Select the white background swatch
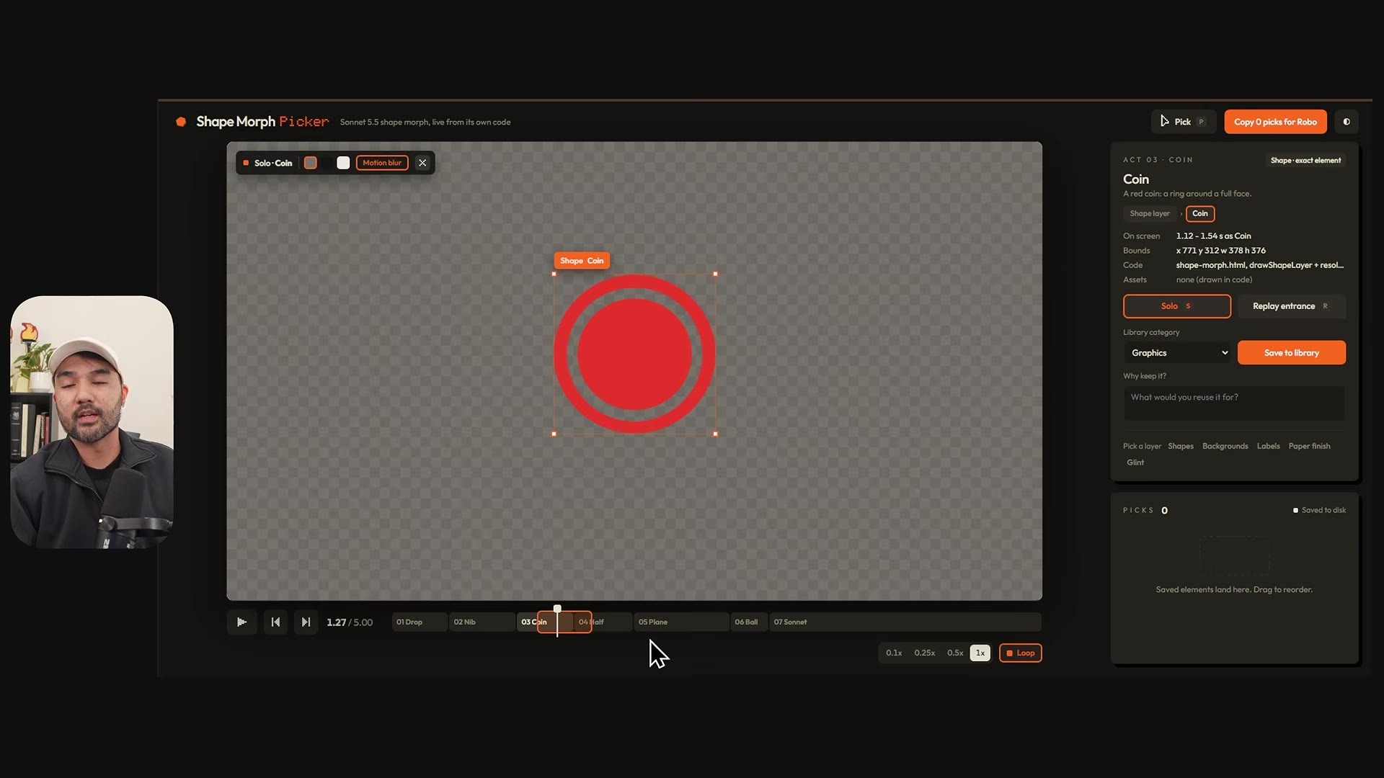Viewport: 1384px width, 778px height. tap(343, 163)
